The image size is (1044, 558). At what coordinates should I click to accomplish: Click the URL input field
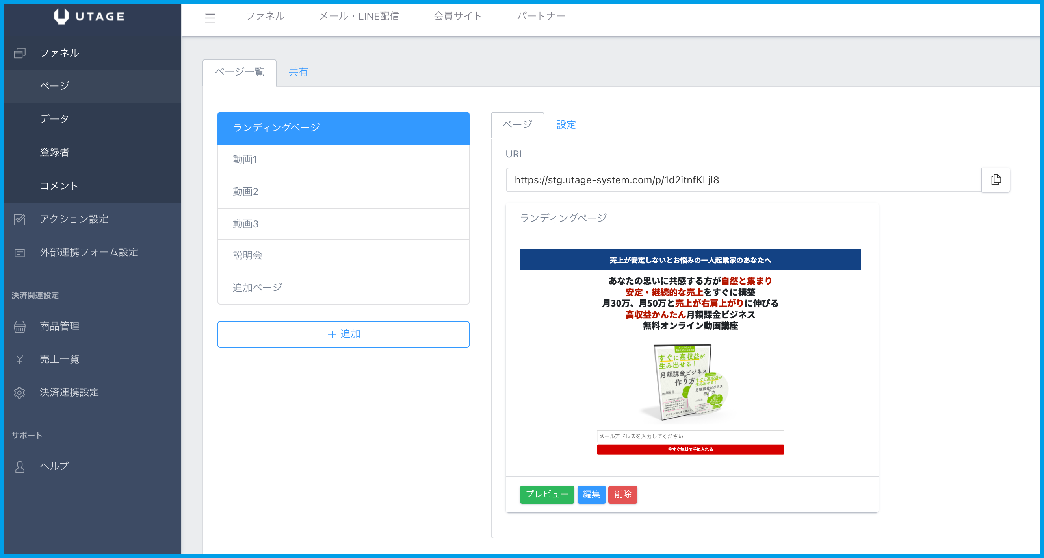pyautogui.click(x=743, y=180)
